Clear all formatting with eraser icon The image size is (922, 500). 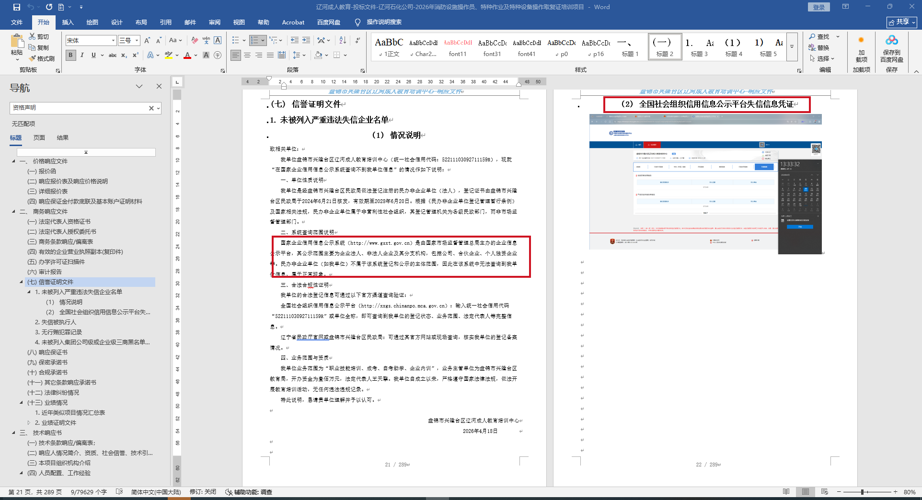(195, 40)
